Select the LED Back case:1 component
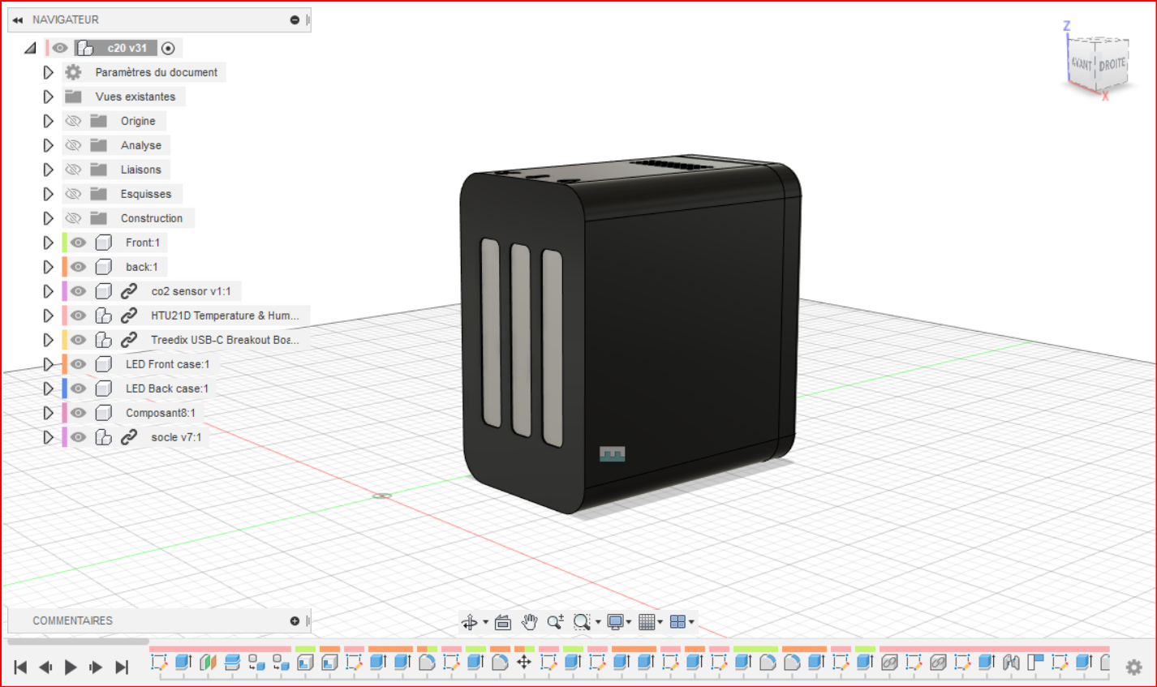 pos(166,389)
